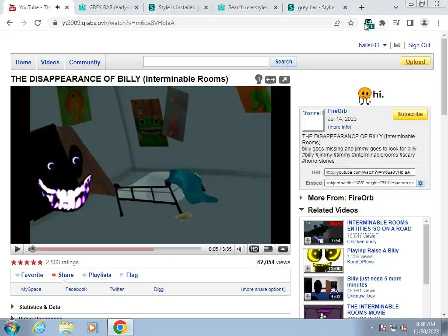Screen dimensions: 448x336
Task: Open the Chrome three-dot menu
Action: pyautogui.click(x=438, y=23)
